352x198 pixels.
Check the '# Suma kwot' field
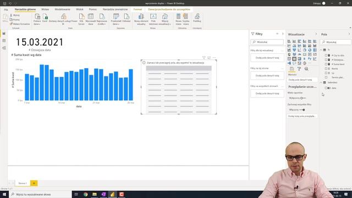(326, 64)
